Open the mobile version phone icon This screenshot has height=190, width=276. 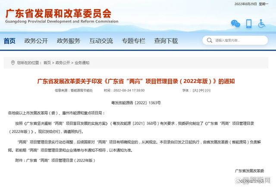[x=249, y=23]
